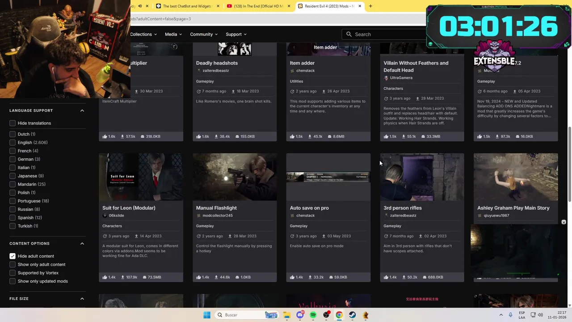The image size is (572, 322).
Task: Open Spotify from the taskbar
Action: pyautogui.click(x=313, y=315)
